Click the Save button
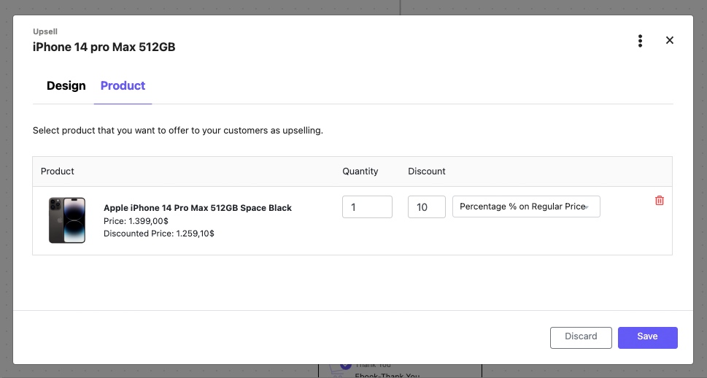Viewport: 707px width, 378px height. pyautogui.click(x=647, y=337)
